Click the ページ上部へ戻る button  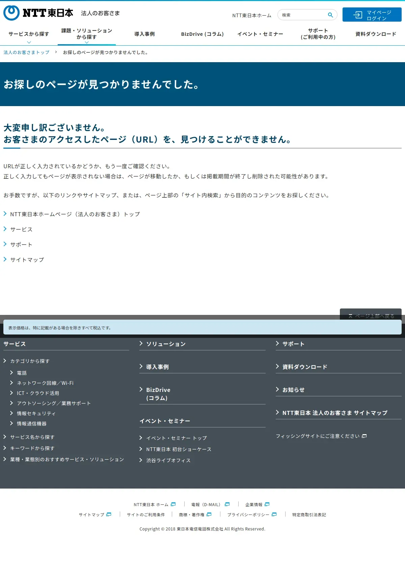point(371,314)
